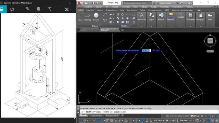Screen dimensions: 219x123
Task: Click the Rotate tool in Modificar panel
Action: point(123,14)
